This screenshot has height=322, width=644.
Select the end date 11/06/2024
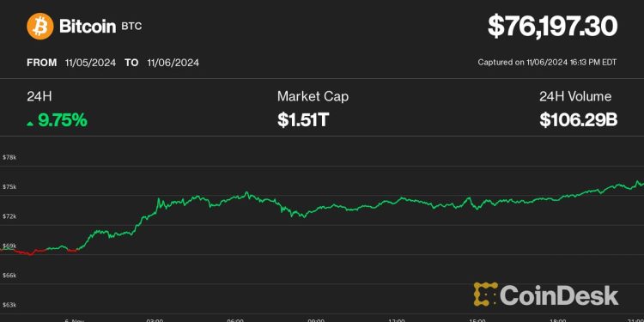pyautogui.click(x=173, y=63)
